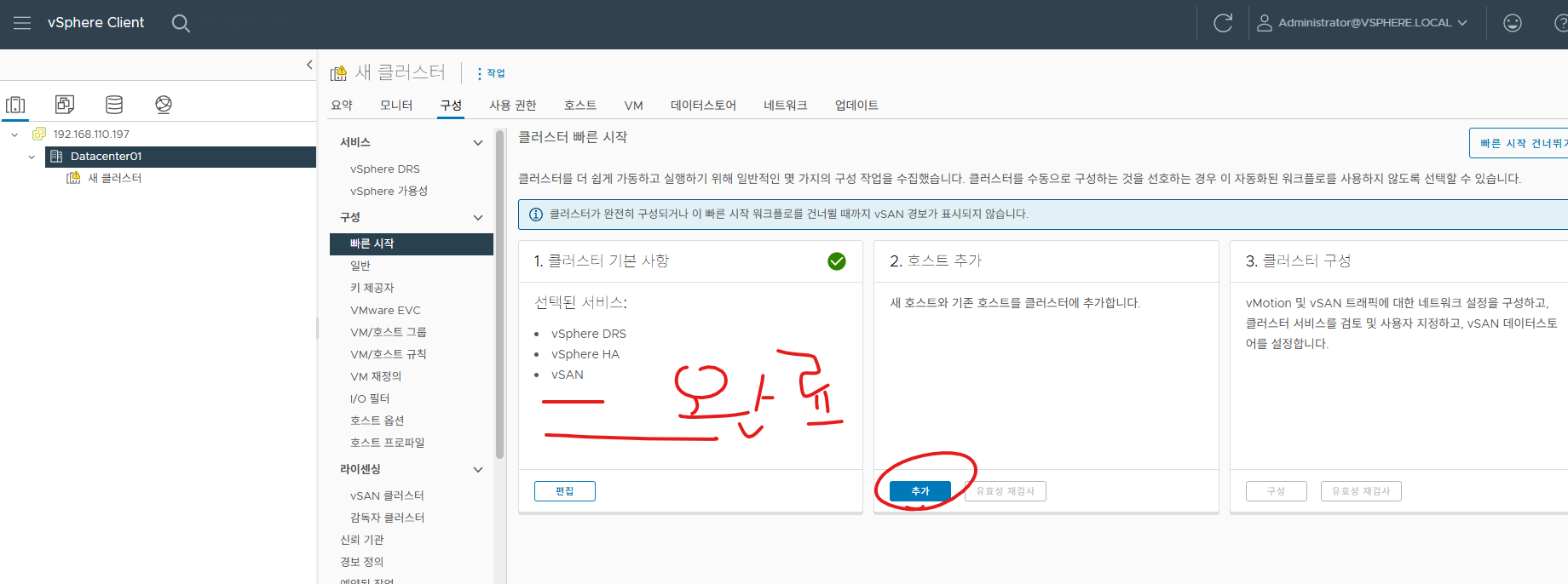Select 192.168.110.197 in the inventory tree
The width and height of the screenshot is (1568, 584).
click(x=91, y=135)
